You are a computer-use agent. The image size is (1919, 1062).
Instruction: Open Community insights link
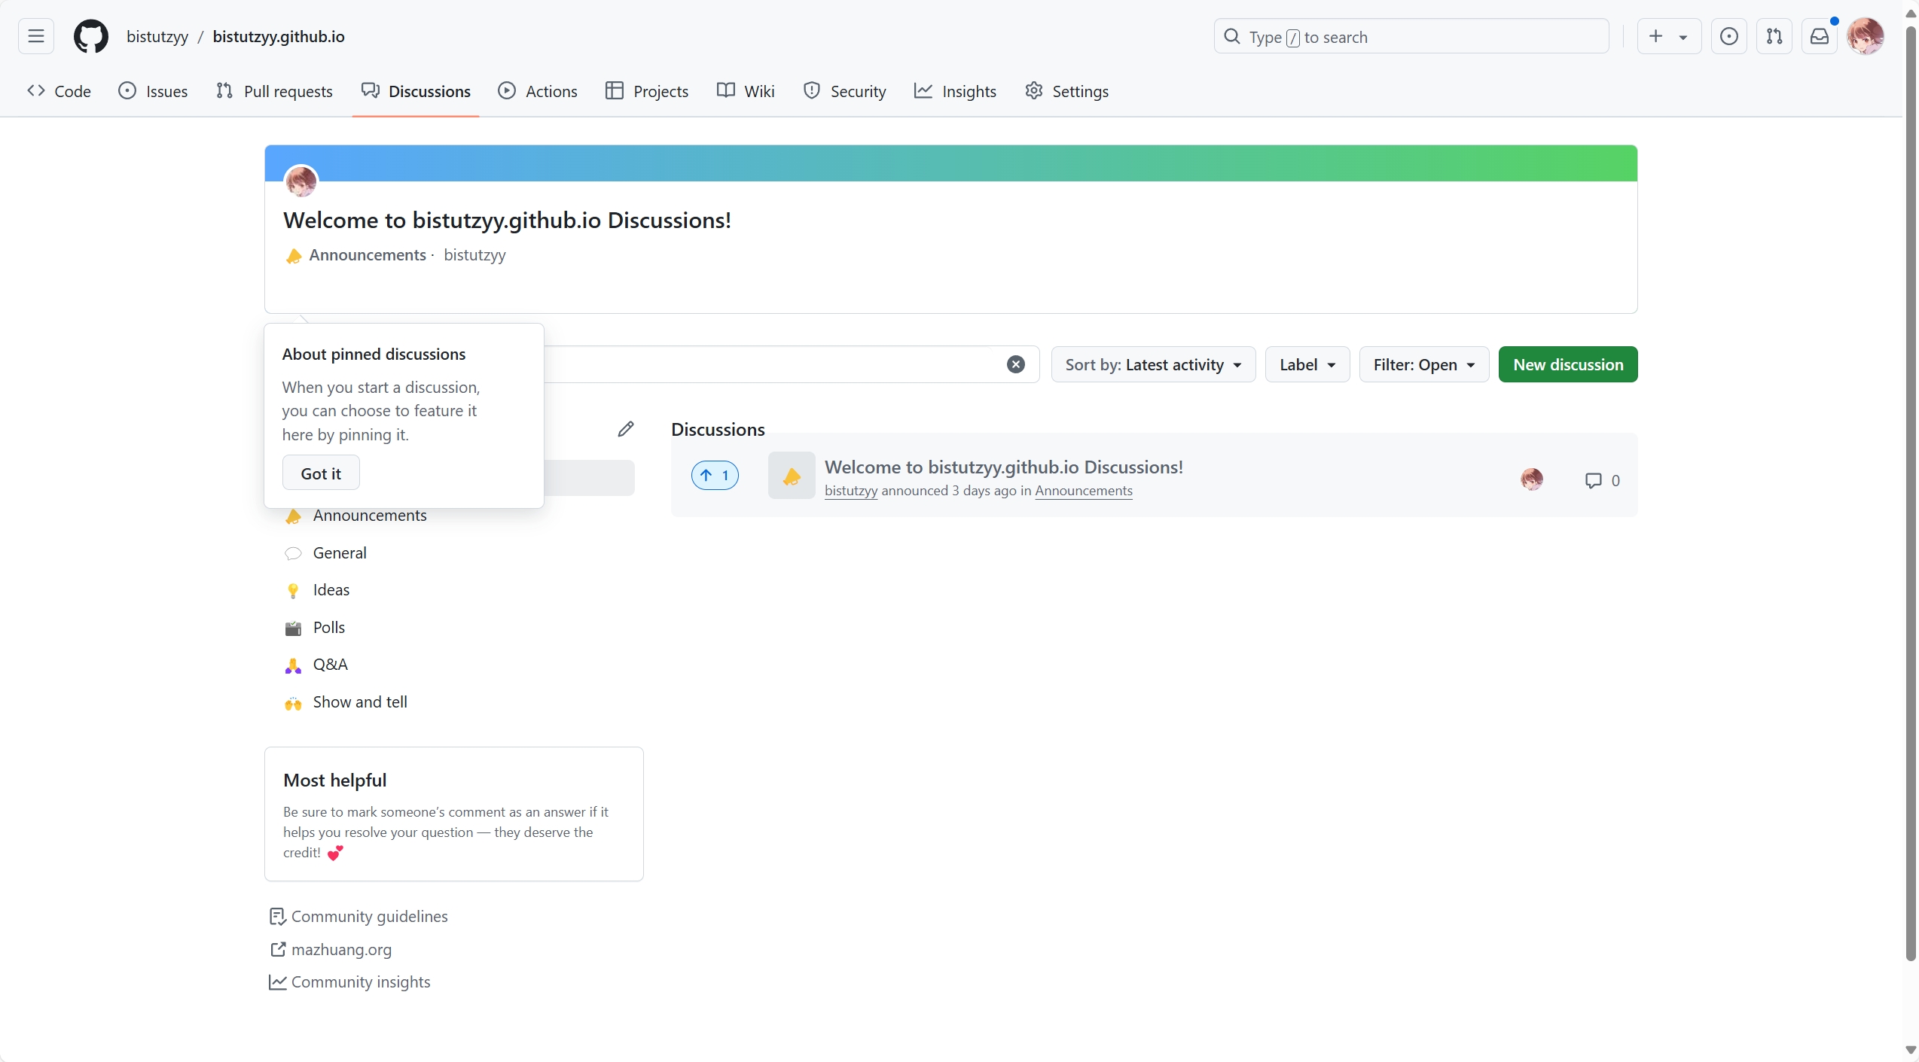point(349,981)
